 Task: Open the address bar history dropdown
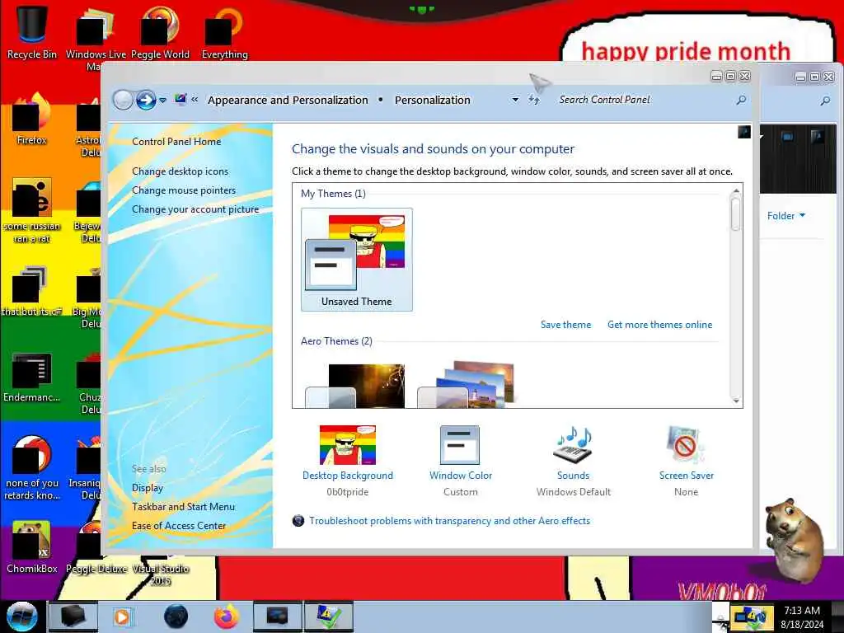(x=515, y=100)
